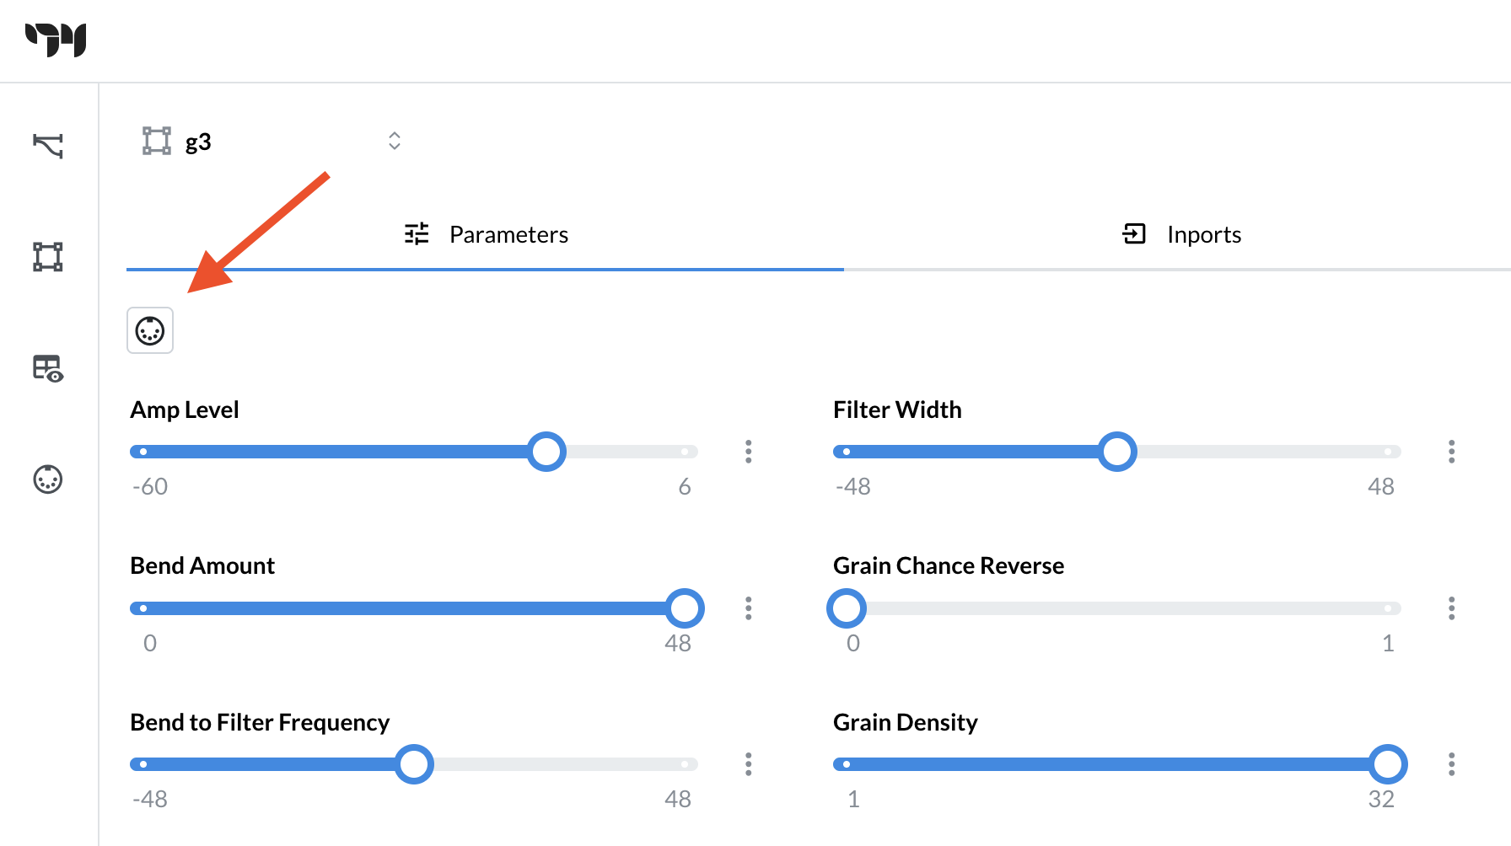Viewport: 1511px width, 846px height.
Task: Click the Grain Density label
Action: 906,722
